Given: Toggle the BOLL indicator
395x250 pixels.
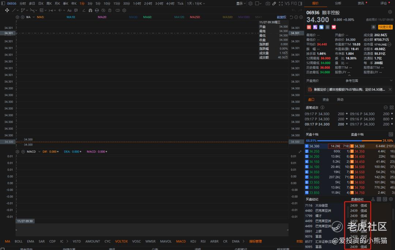Looking at the screenshot, I should [x=19, y=241].
